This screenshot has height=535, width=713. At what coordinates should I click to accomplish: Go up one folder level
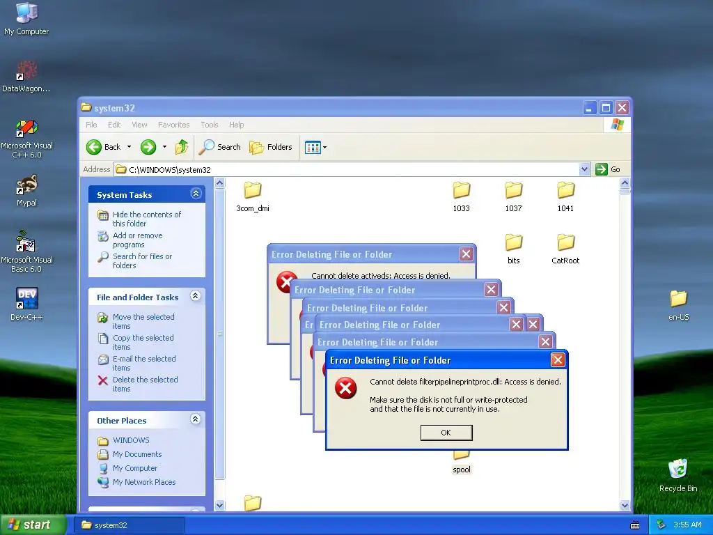[x=182, y=147]
